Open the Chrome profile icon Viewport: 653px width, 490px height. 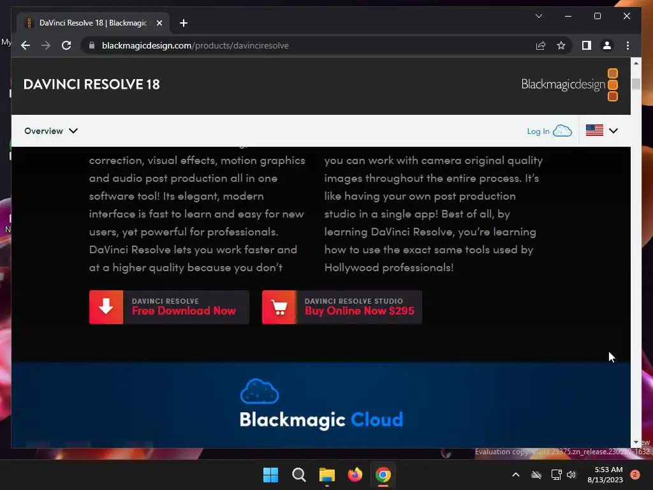[607, 45]
